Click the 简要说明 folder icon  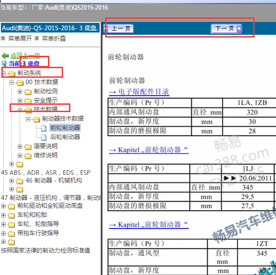tap(28, 147)
